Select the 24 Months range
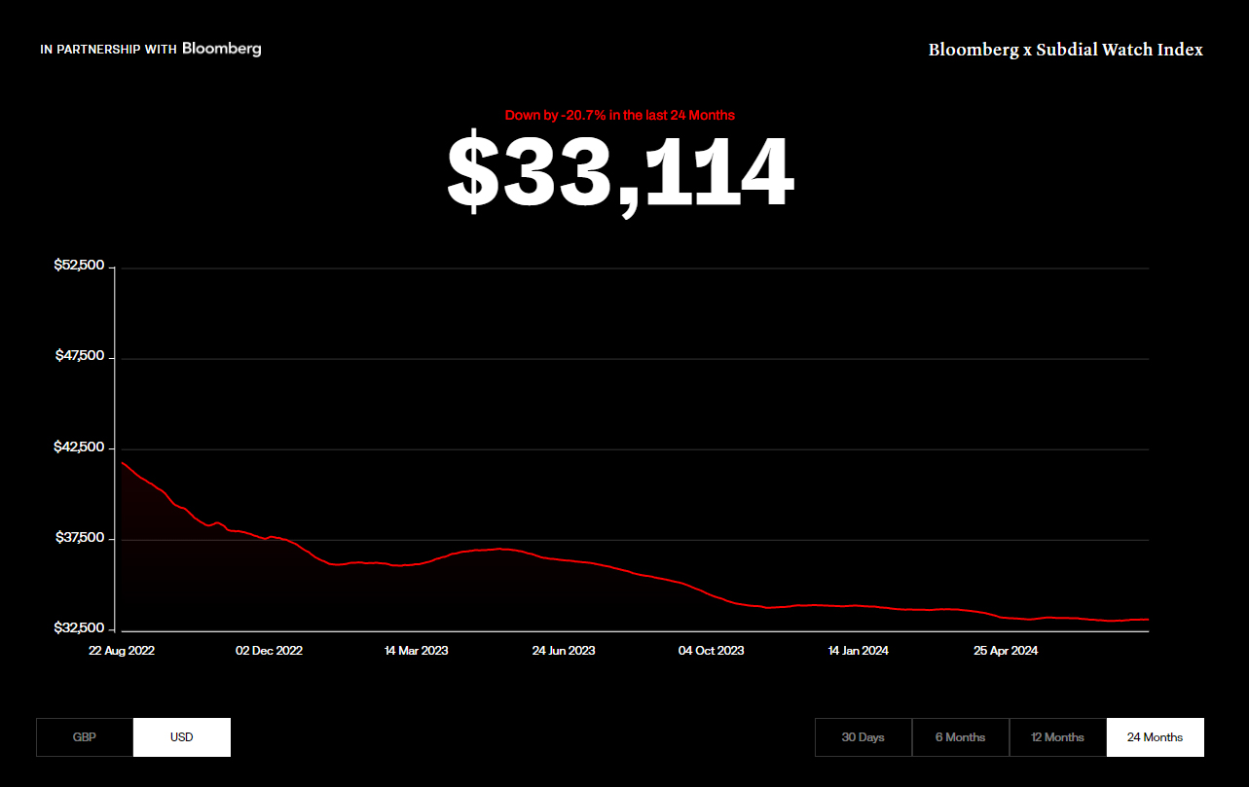The width and height of the screenshot is (1249, 787). coord(1156,737)
